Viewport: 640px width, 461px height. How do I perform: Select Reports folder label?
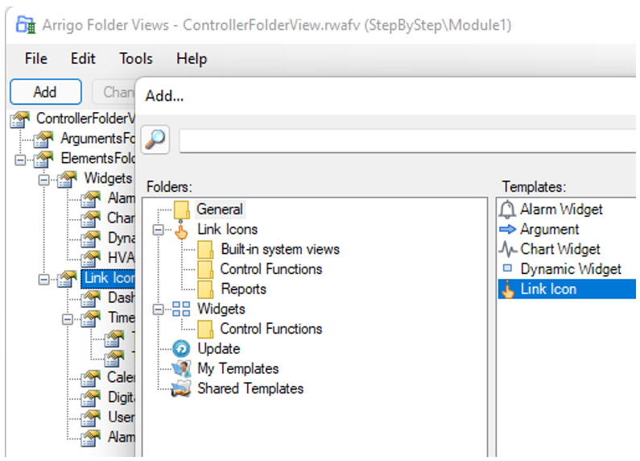244,289
